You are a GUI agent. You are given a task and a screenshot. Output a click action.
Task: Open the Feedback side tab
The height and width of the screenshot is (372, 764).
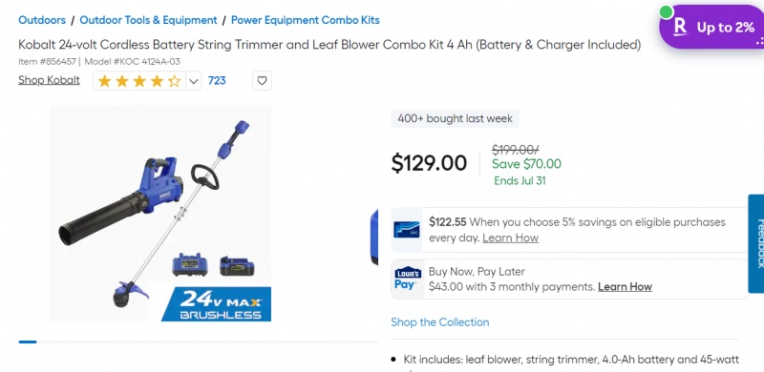(756, 243)
